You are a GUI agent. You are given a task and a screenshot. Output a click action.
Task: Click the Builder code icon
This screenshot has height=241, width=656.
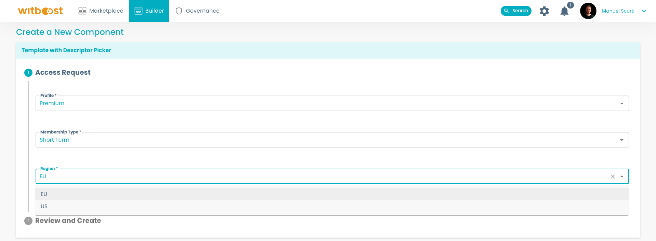pos(138,11)
